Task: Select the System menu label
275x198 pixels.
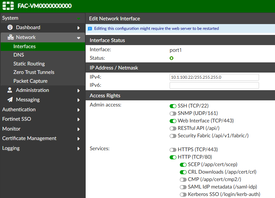Action: (x=10, y=18)
